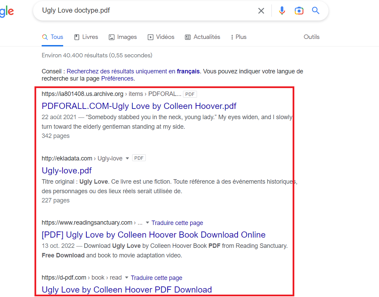Open 'Recherchez des résultats uniquement en français' link

(x=133, y=71)
